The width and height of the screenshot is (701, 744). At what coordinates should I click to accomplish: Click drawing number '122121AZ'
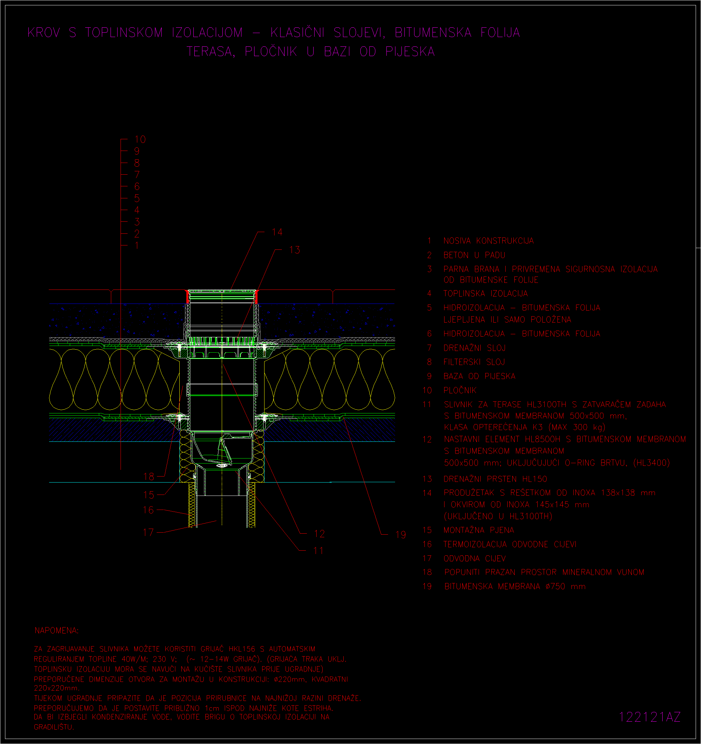649,717
